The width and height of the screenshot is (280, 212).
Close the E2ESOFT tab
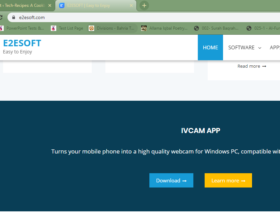(x=131, y=5)
